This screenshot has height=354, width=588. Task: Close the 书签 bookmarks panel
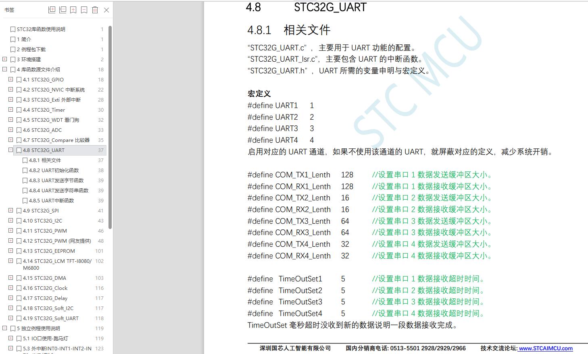point(106,10)
